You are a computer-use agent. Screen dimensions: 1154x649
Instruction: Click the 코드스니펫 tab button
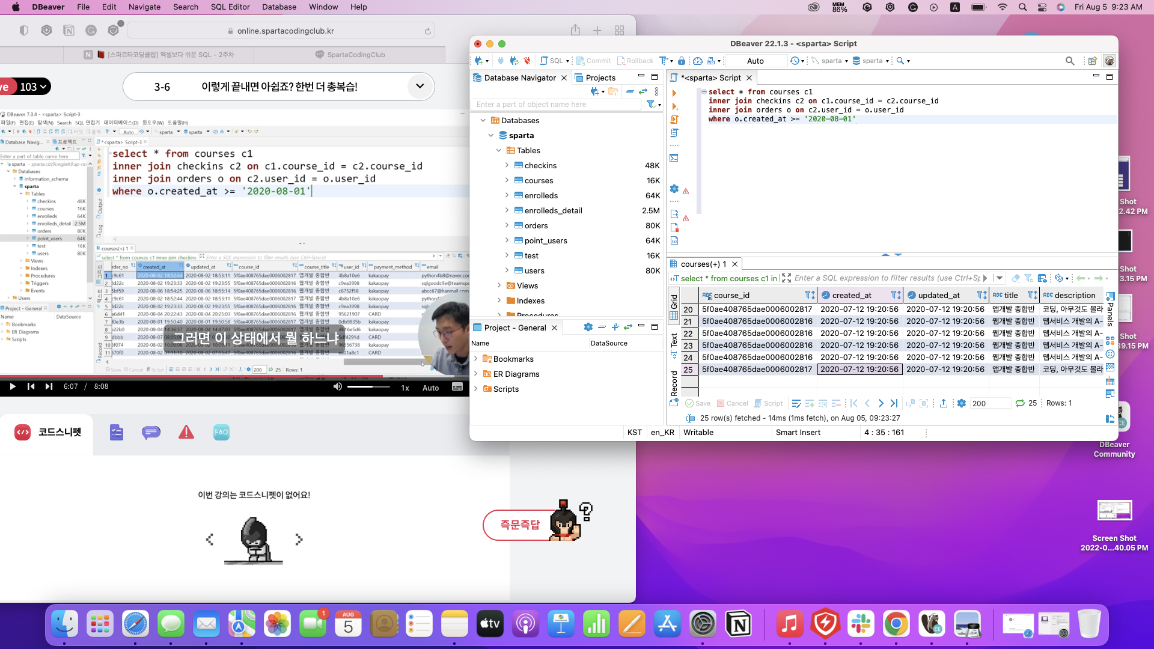(x=47, y=432)
